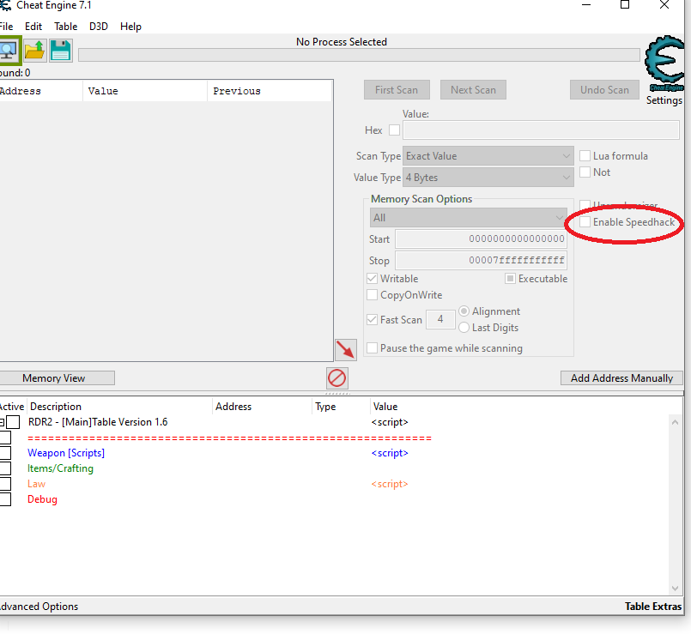Image resolution: width=691 pixels, height=634 pixels.
Task: Open the Help menu
Action: pyautogui.click(x=130, y=27)
